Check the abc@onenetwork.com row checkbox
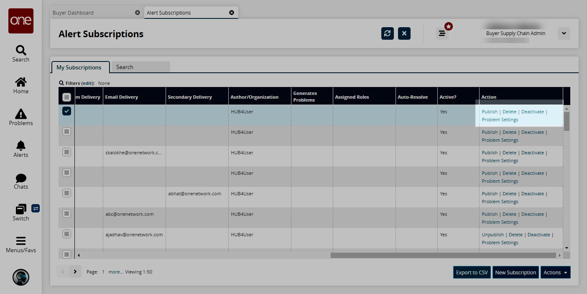This screenshot has height=294, width=587. 66,214
